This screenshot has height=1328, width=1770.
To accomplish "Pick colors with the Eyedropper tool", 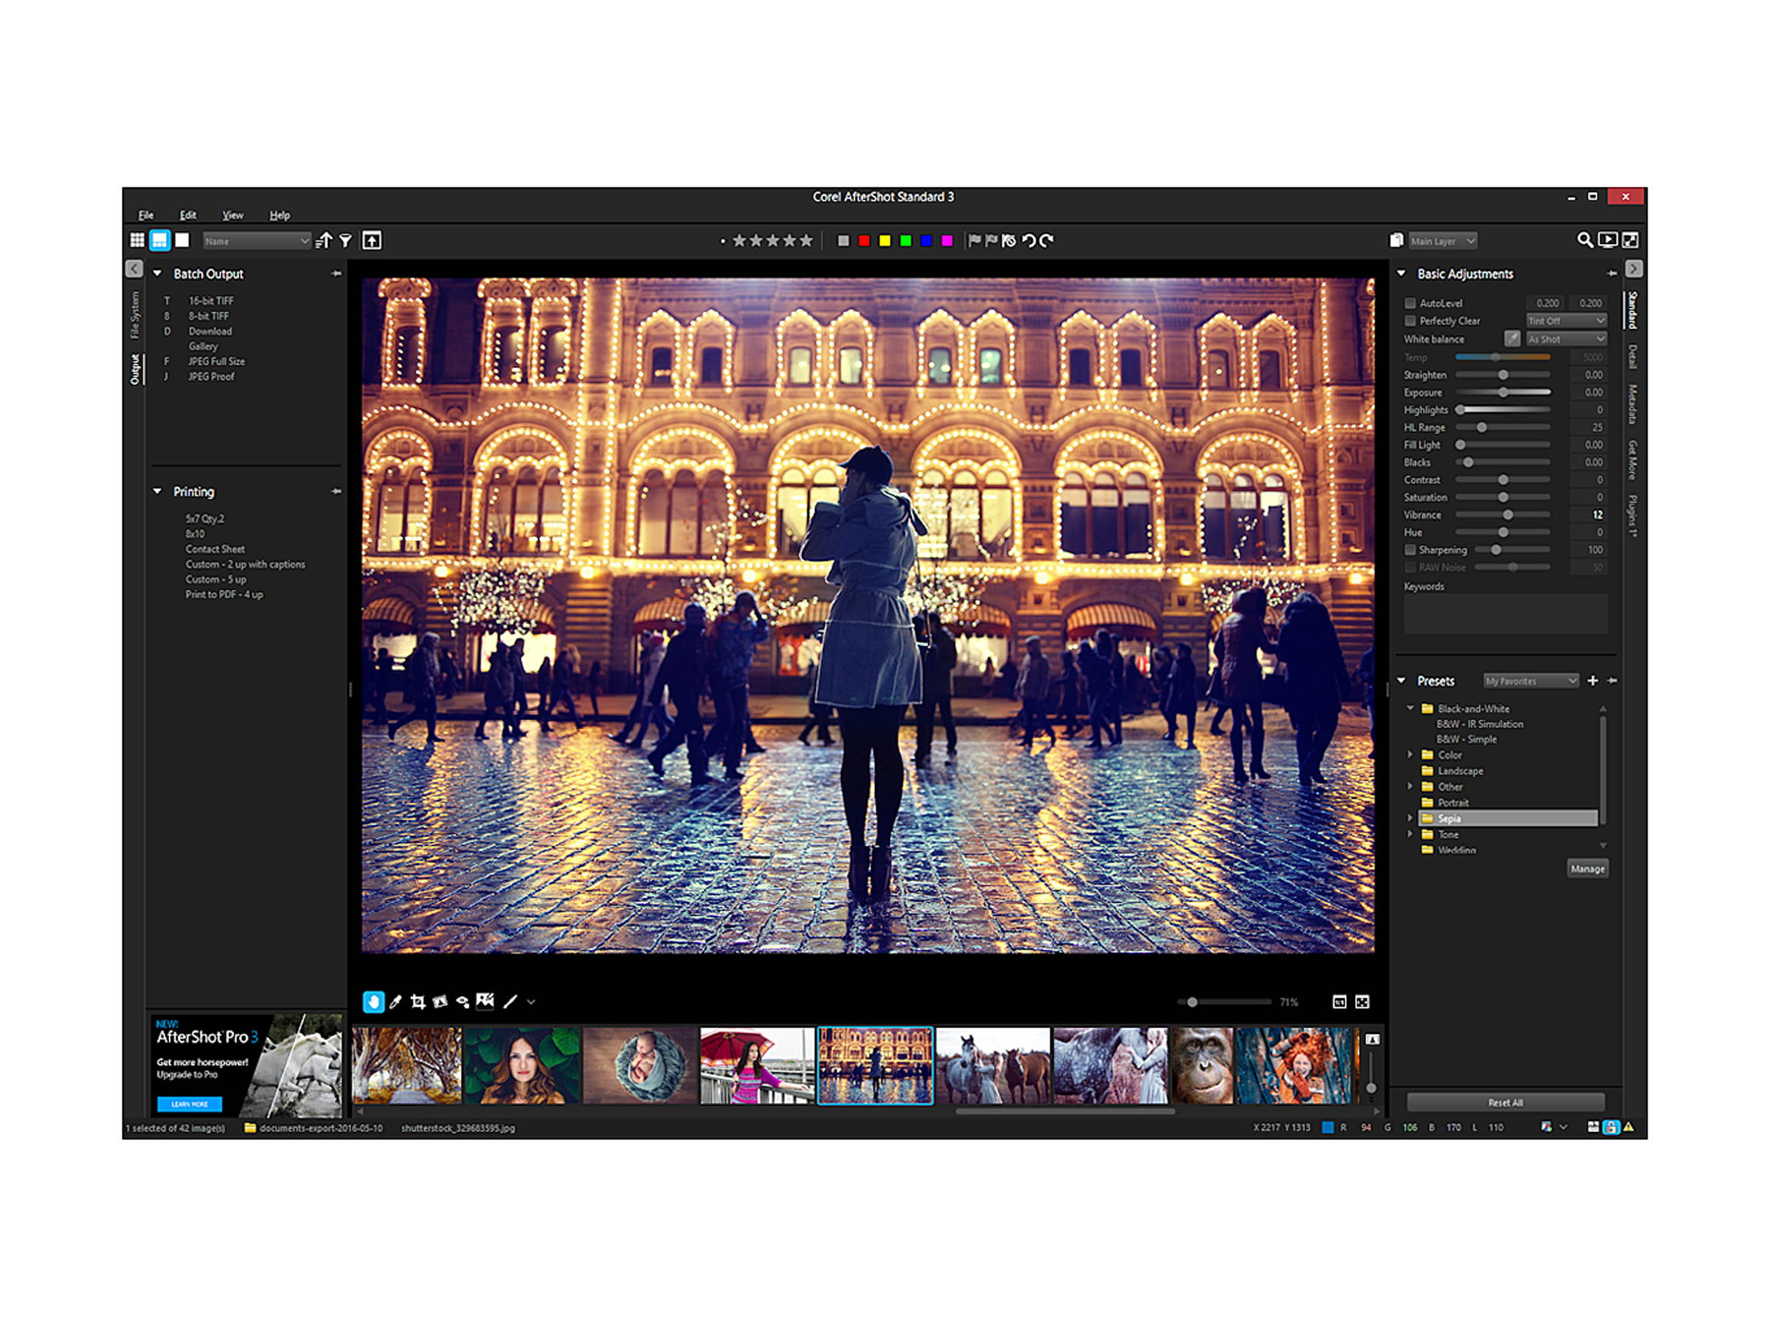I will pos(395,1001).
